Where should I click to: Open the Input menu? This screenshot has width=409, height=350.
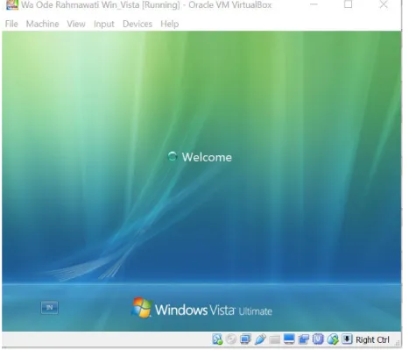tap(103, 24)
